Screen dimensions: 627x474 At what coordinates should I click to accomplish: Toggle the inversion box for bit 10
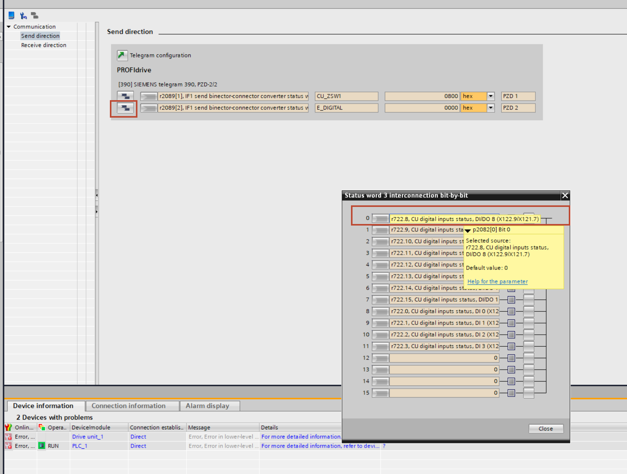click(511, 335)
